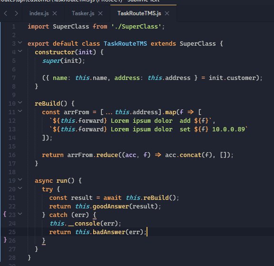
Task: Collapse the constructor fold arrow on line 4
Action: [x=20, y=51]
